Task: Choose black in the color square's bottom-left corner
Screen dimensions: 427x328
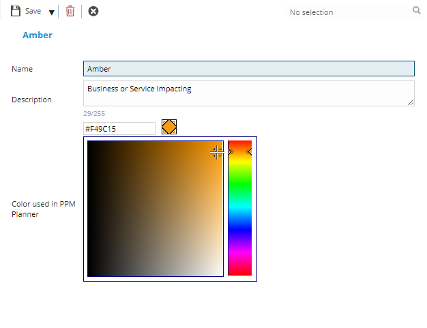Action: click(90, 274)
